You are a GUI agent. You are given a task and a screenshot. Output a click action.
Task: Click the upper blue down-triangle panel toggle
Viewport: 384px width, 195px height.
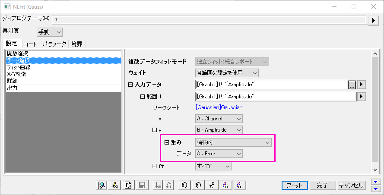(376, 182)
